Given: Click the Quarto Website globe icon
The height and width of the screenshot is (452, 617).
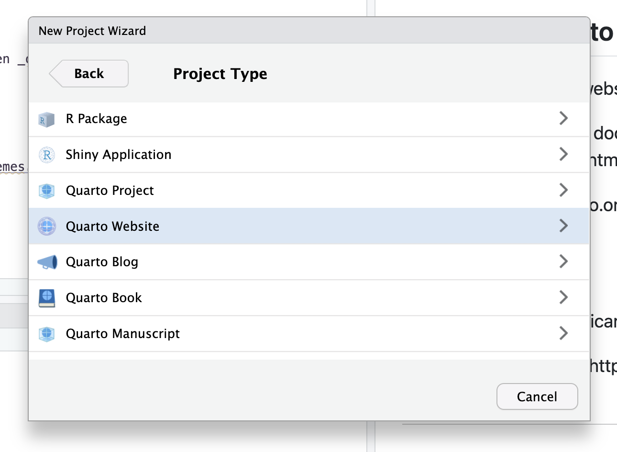Looking at the screenshot, I should tap(46, 226).
